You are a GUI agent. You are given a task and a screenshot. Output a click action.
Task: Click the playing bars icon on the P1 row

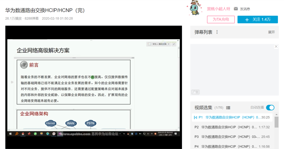click(195, 117)
